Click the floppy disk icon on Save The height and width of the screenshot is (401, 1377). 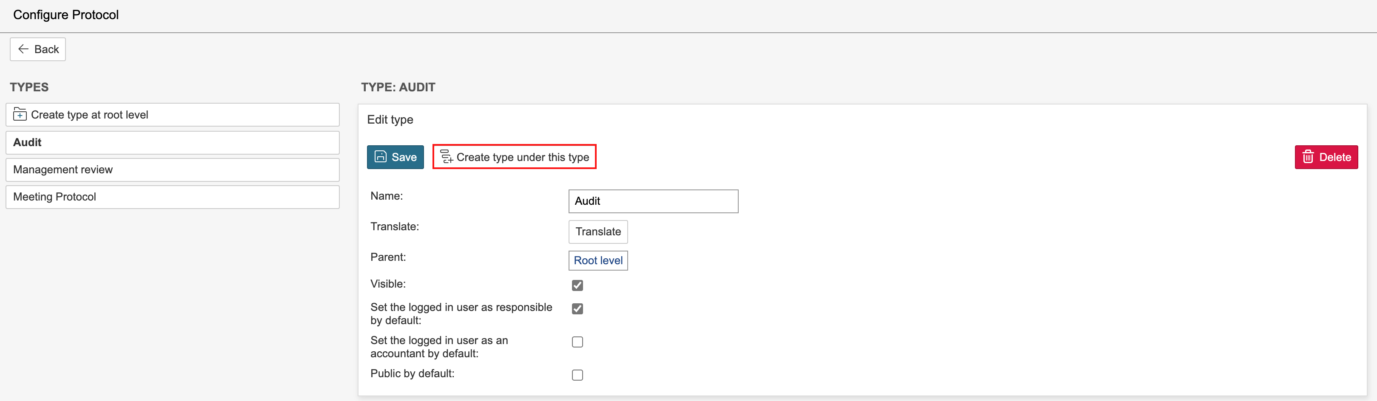click(380, 156)
